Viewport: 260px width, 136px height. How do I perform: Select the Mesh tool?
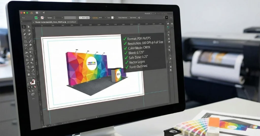(x=27, y=60)
